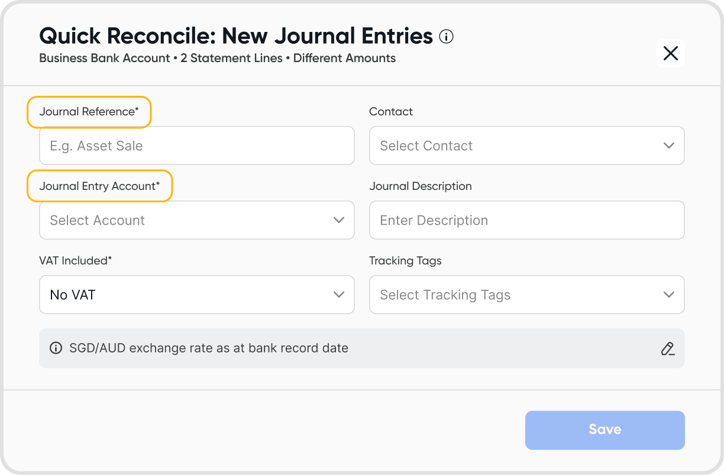The width and height of the screenshot is (724, 475).
Task: Click the pencil edit icon for exchange rate
Action: coord(668,348)
